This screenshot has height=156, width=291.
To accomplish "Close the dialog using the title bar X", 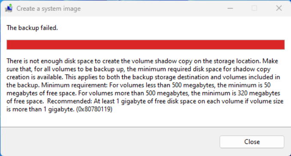I will 279,8.
